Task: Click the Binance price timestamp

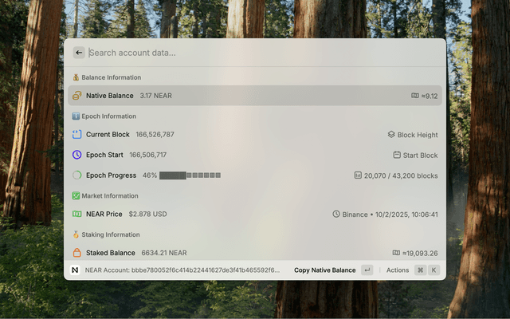Action: [x=390, y=214]
